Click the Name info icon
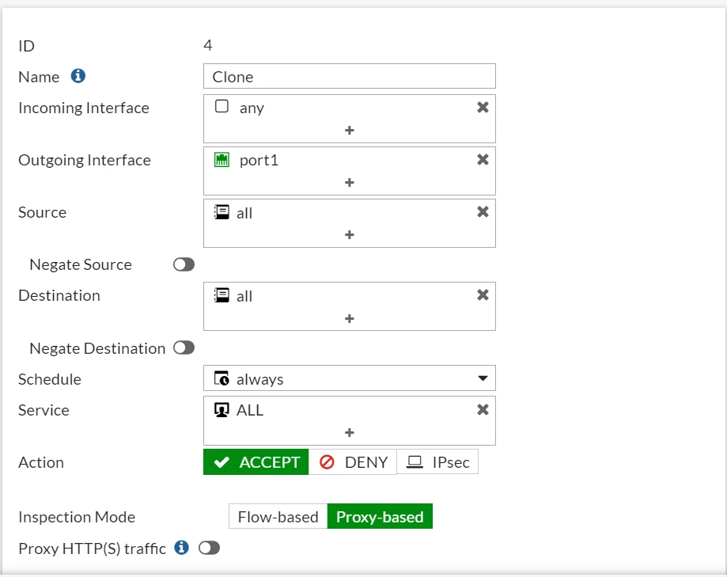The width and height of the screenshot is (727, 577). pos(78,76)
